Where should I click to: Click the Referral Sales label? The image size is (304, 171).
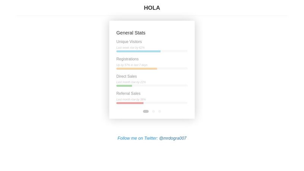128,93
